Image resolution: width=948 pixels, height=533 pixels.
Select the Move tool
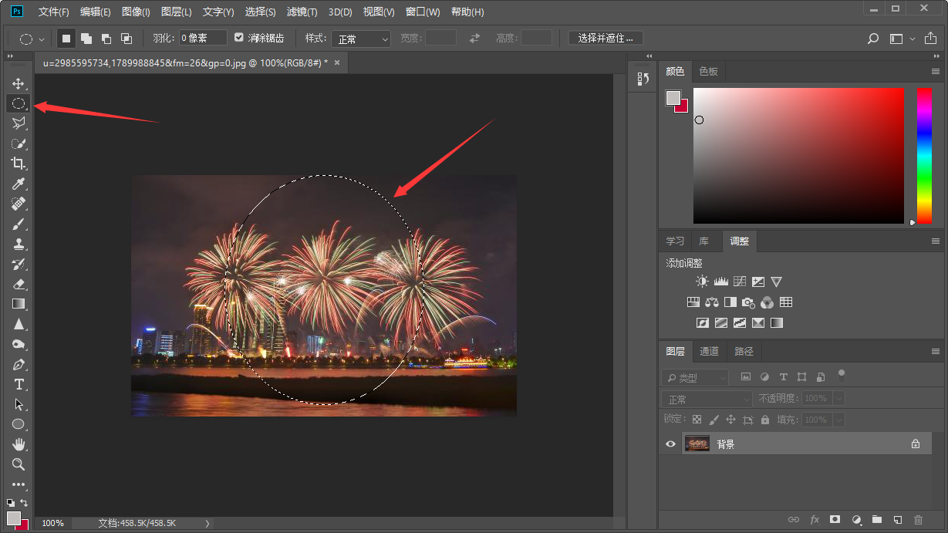pyautogui.click(x=19, y=83)
